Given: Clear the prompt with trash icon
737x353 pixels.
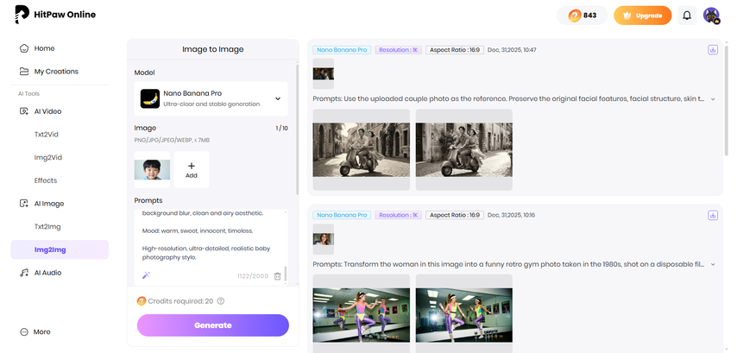Looking at the screenshot, I should (x=277, y=276).
